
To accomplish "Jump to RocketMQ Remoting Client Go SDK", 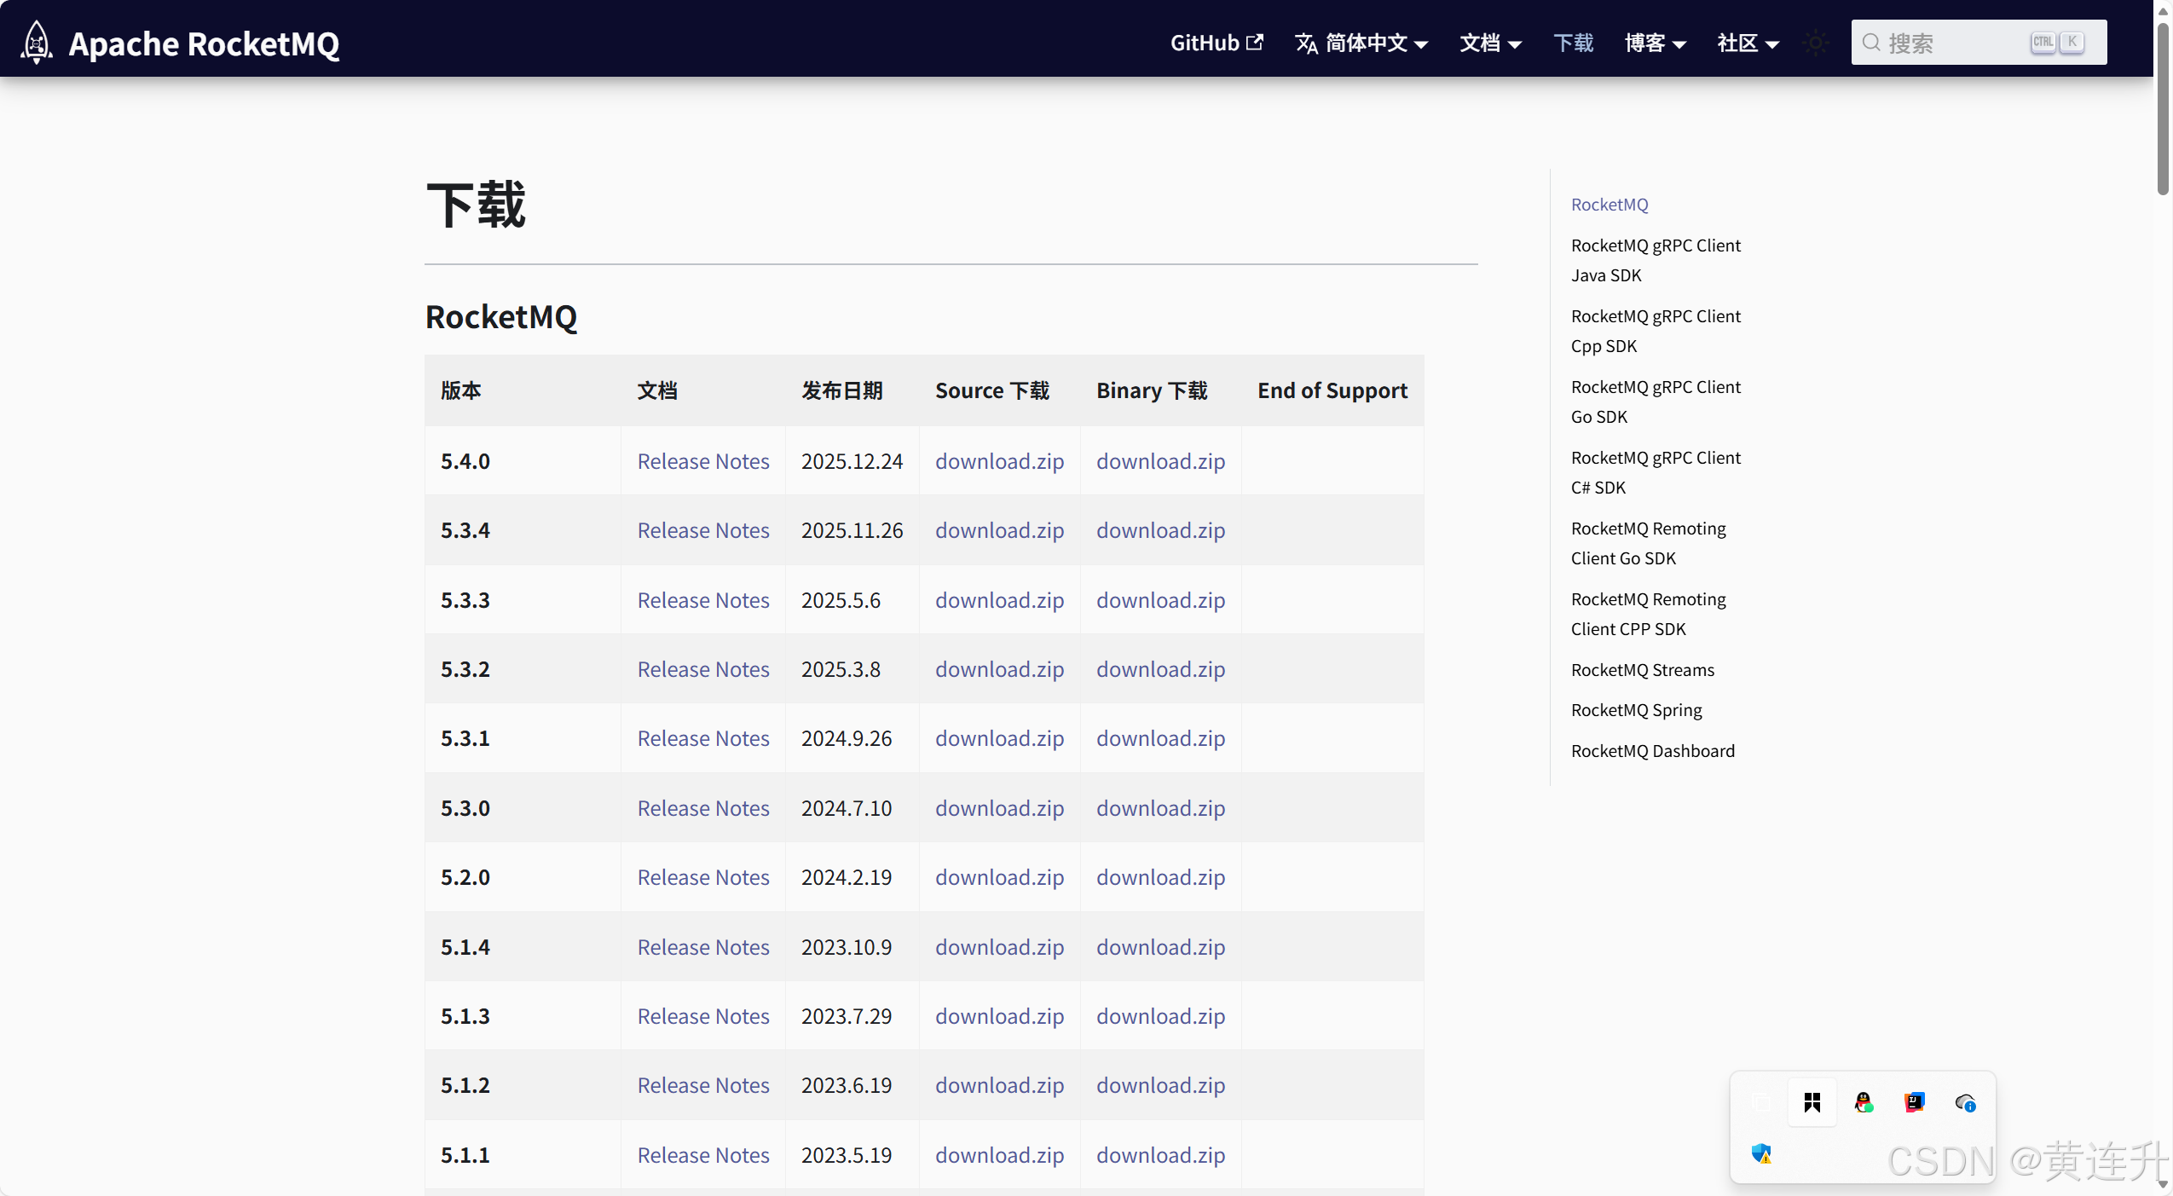I will tap(1649, 543).
